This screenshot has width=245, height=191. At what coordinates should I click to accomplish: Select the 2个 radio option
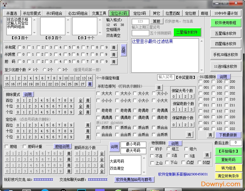45,70
